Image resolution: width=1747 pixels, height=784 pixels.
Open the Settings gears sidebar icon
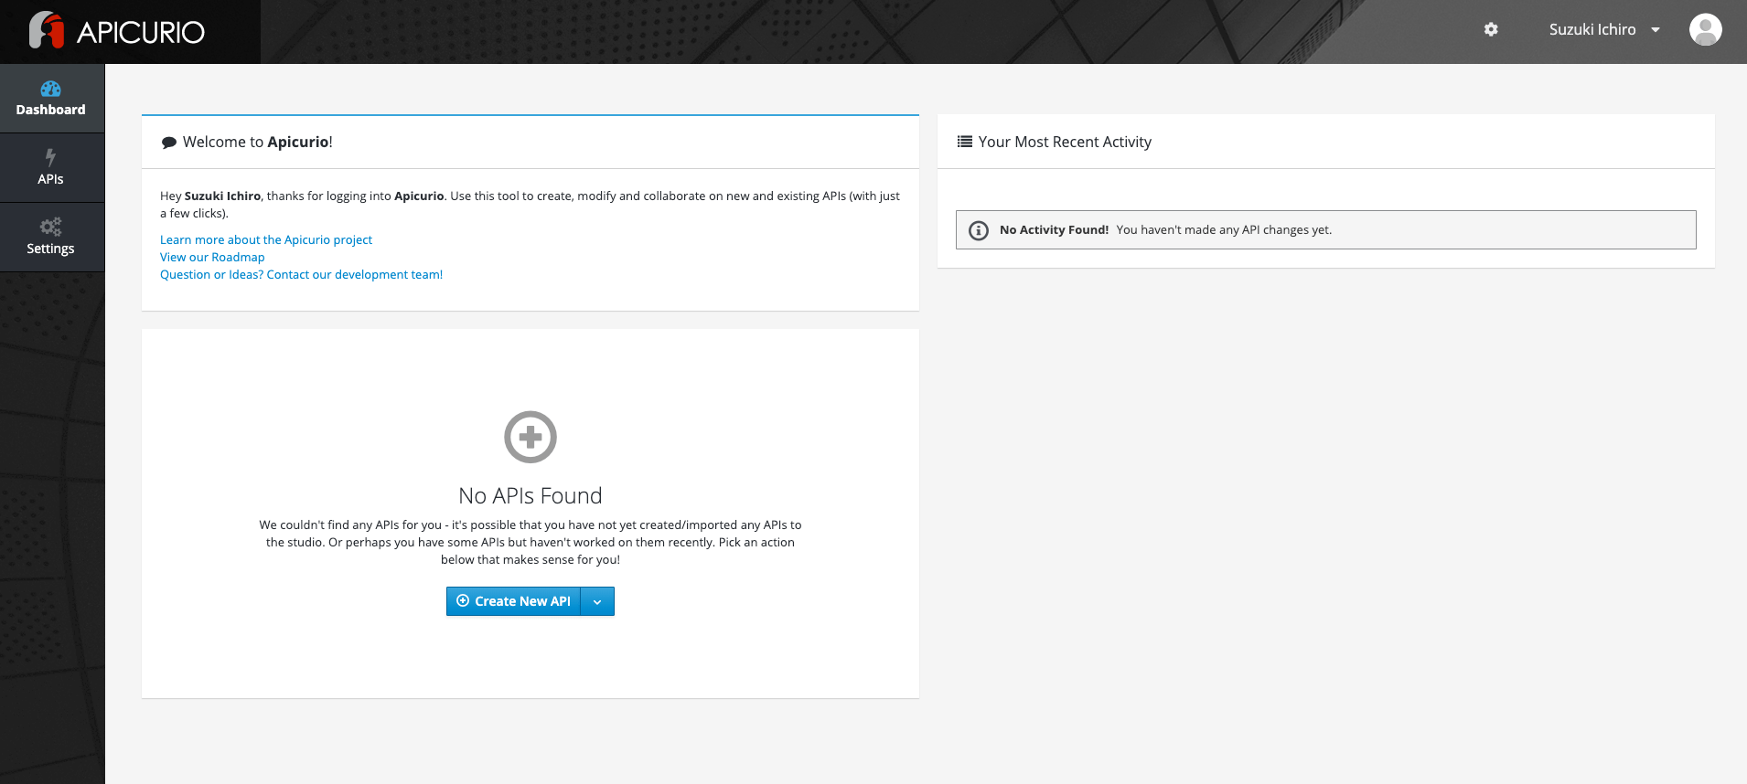(50, 226)
